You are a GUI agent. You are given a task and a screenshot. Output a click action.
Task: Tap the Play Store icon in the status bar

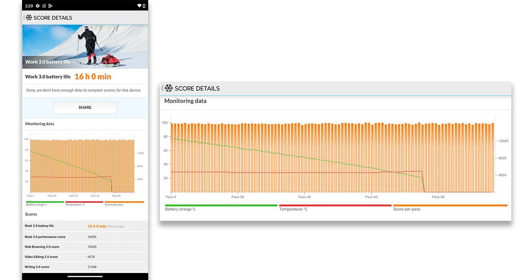tap(50, 6)
